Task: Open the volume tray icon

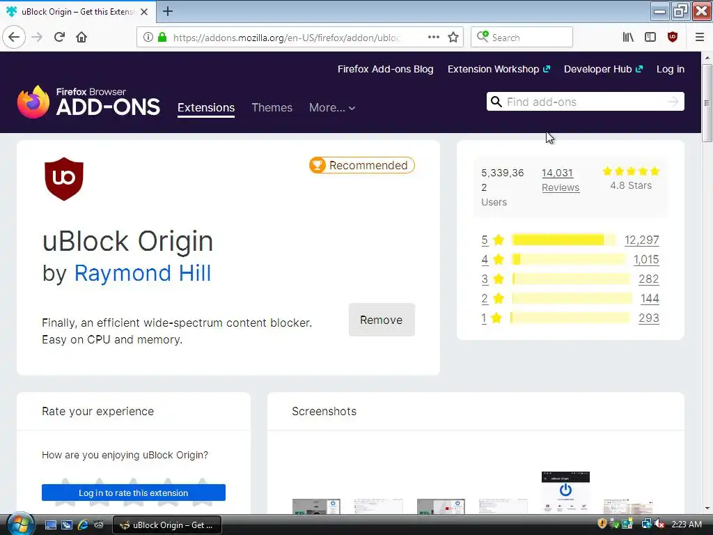Action: [x=660, y=524]
